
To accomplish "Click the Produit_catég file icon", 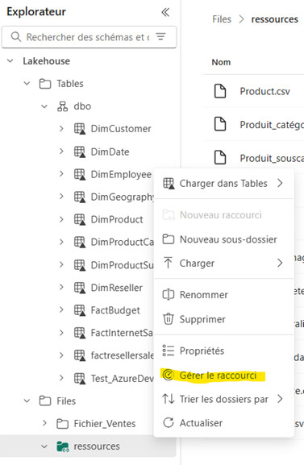I will click(220, 123).
